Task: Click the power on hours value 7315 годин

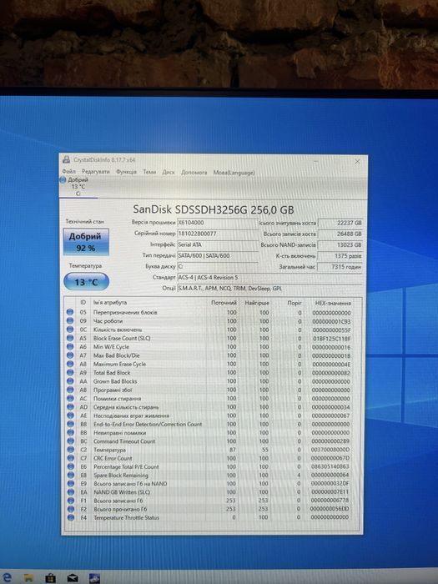Action: [340, 267]
